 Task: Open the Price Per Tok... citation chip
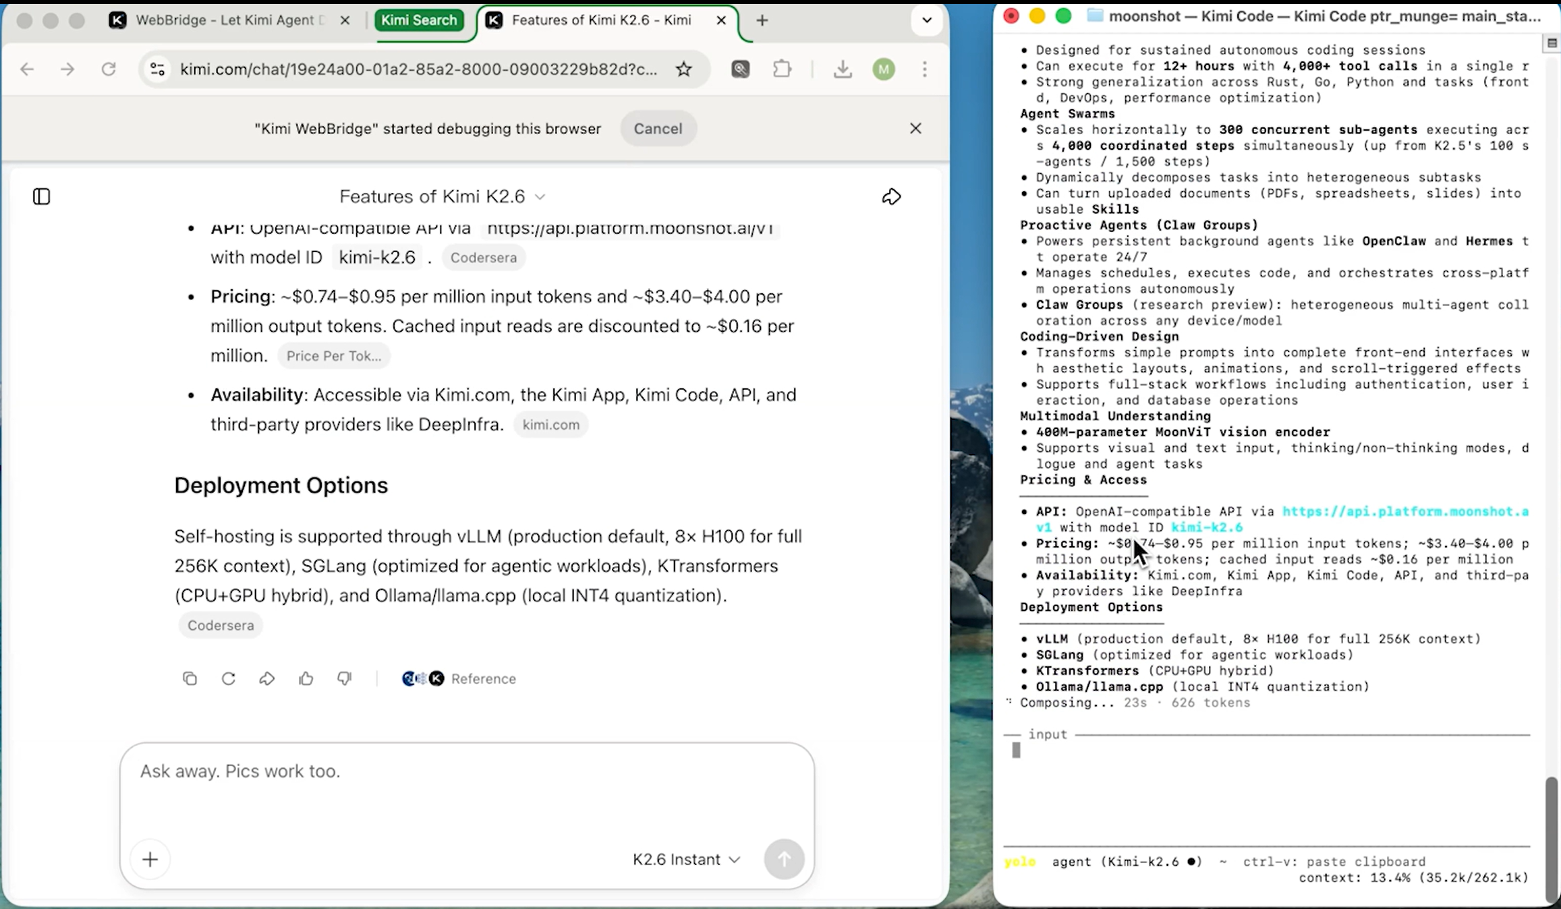(334, 356)
